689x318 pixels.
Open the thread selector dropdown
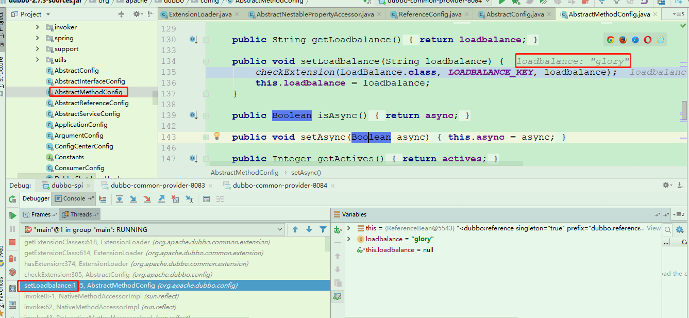click(x=153, y=229)
